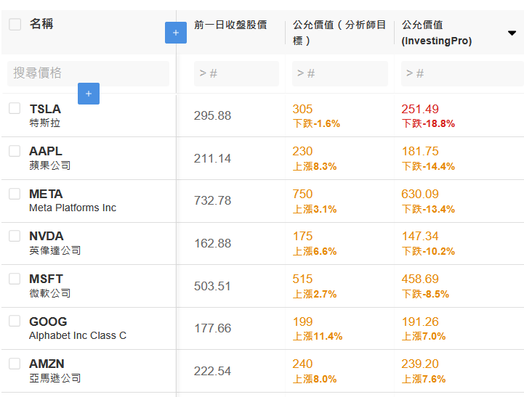The height and width of the screenshot is (397, 524).
Task: Check the TSLA row checkbox
Action: point(15,108)
